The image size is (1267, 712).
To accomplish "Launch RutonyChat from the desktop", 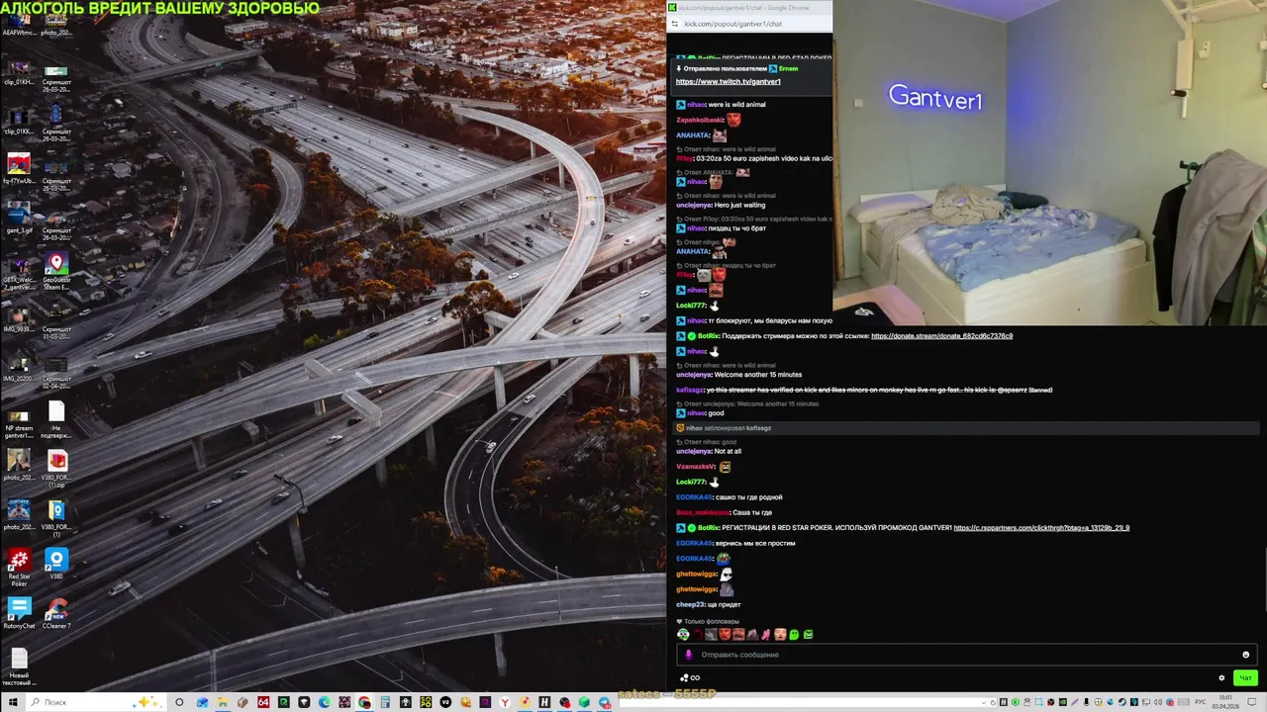I will tap(19, 613).
